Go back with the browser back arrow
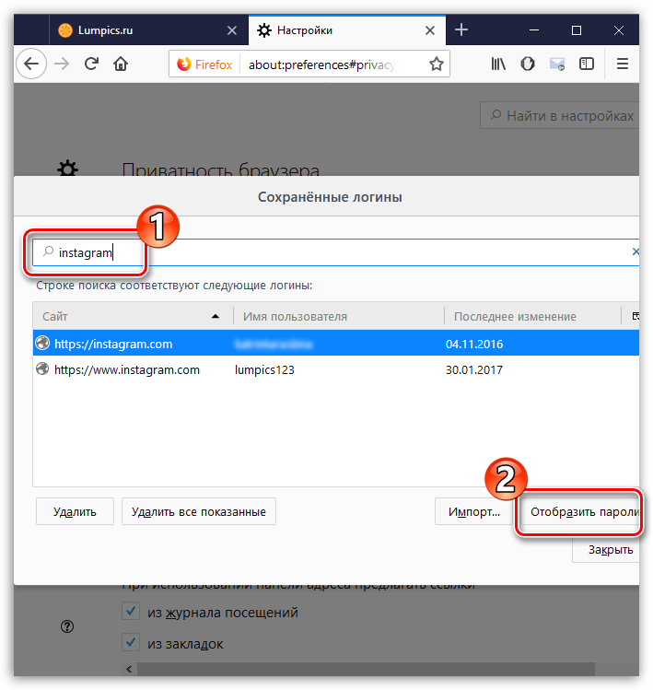This screenshot has height=690, width=653. pyautogui.click(x=31, y=64)
